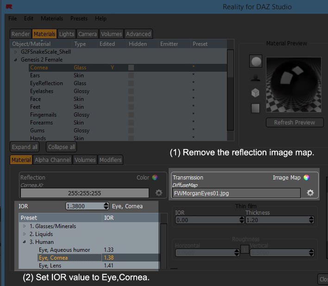Sort by the Object/Material column header
328x286 pixels.
(x=41, y=44)
